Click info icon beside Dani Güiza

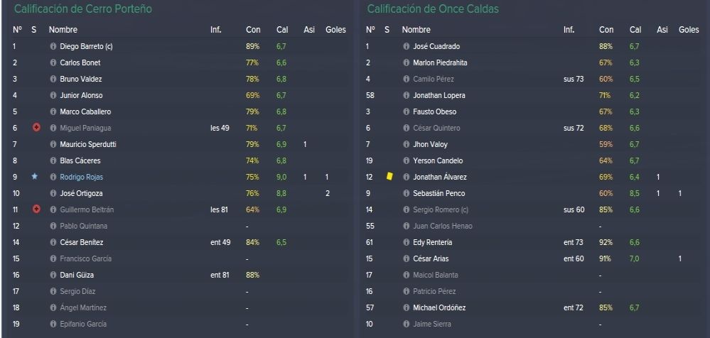tap(53, 275)
